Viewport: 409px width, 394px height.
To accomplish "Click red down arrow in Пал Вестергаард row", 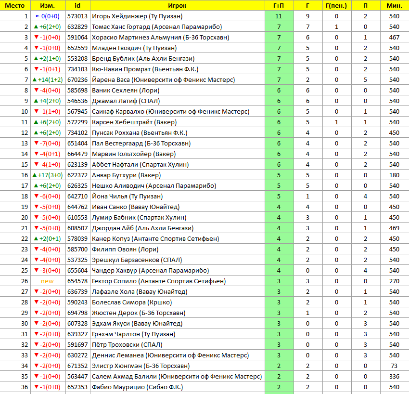I will coord(37,144).
